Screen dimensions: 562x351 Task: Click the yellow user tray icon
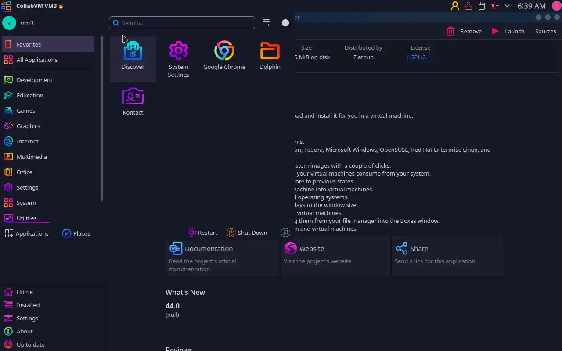coord(455,6)
